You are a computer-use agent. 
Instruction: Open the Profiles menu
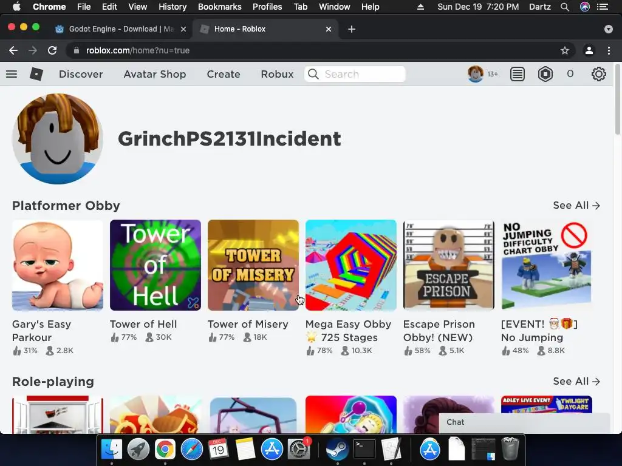267,7
